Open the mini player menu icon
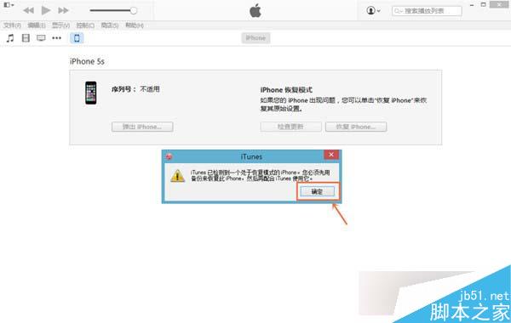511x323 pixels. (9, 5)
